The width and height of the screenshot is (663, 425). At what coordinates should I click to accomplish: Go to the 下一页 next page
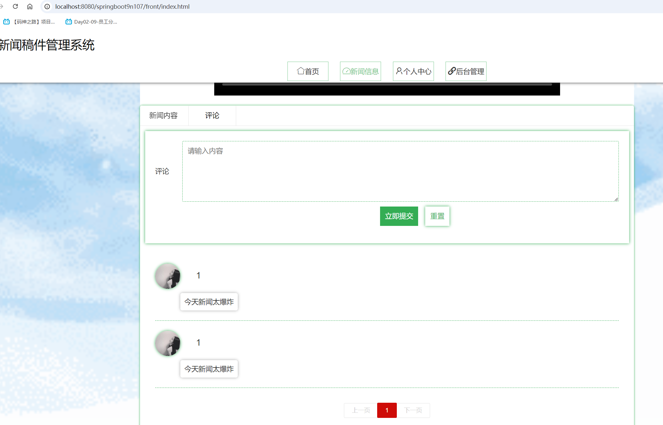tap(413, 410)
